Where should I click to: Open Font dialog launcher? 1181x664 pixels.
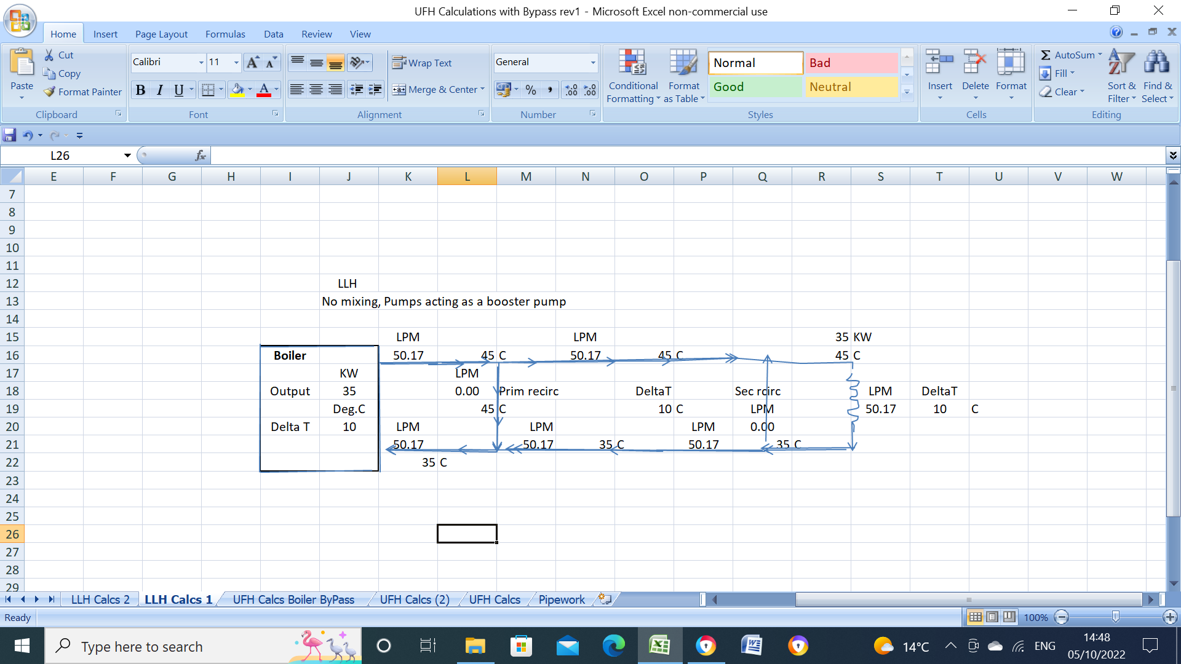[276, 114]
